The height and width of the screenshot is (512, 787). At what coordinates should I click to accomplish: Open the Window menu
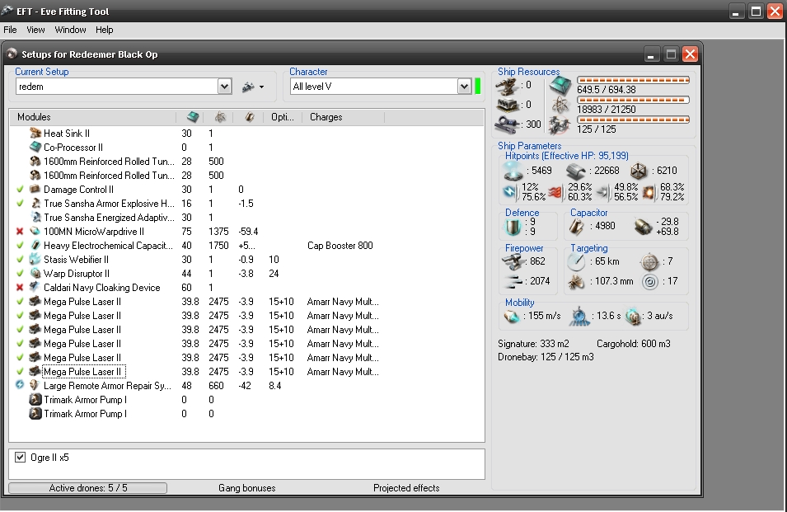click(x=70, y=30)
